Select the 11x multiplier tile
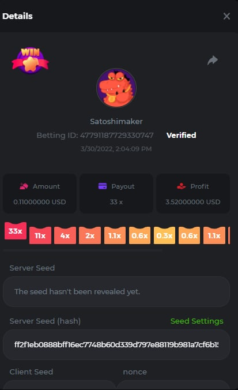 tap(40, 235)
